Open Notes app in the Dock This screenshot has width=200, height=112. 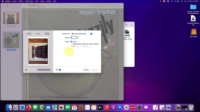tap(94, 107)
